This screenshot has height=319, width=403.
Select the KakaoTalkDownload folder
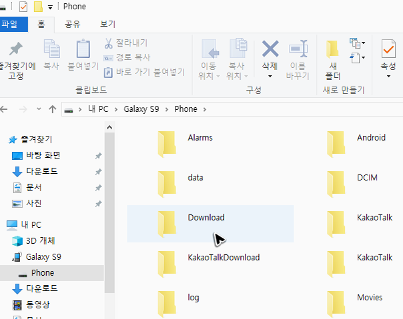click(209, 264)
